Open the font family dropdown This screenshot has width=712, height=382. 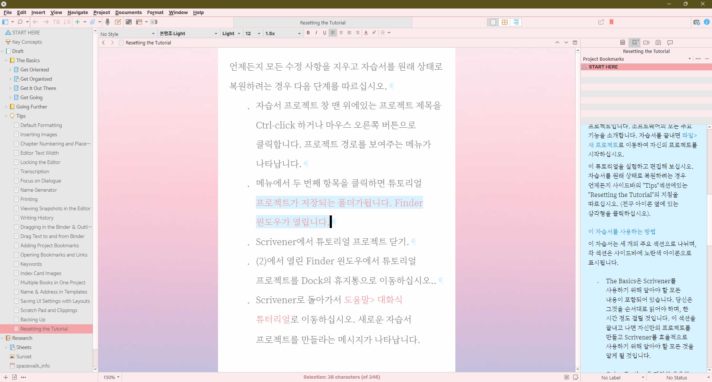[188, 34]
